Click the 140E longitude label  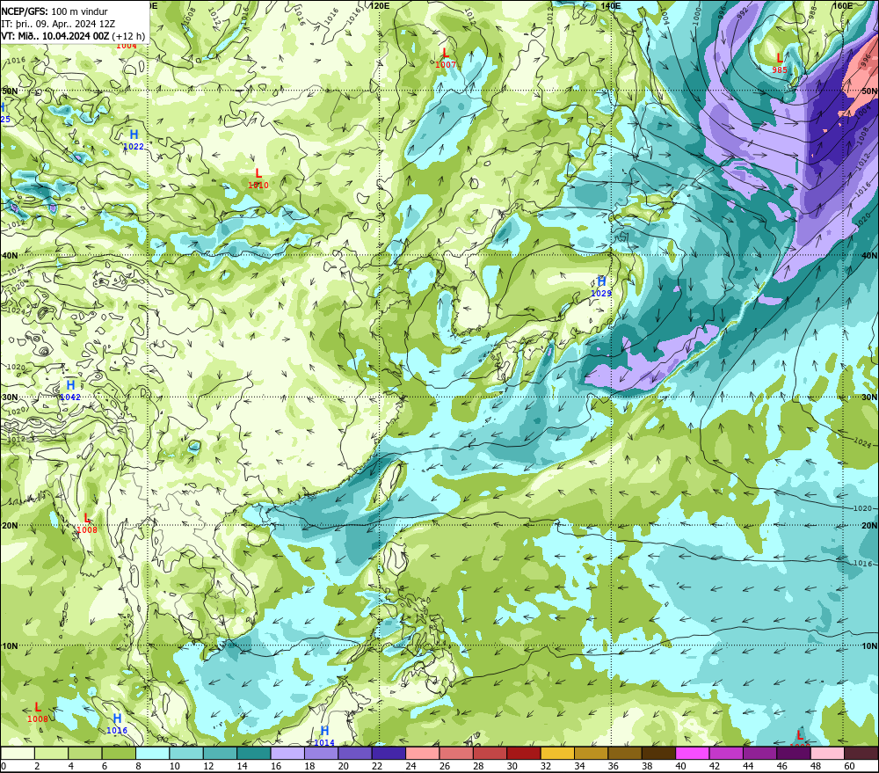pyautogui.click(x=611, y=5)
